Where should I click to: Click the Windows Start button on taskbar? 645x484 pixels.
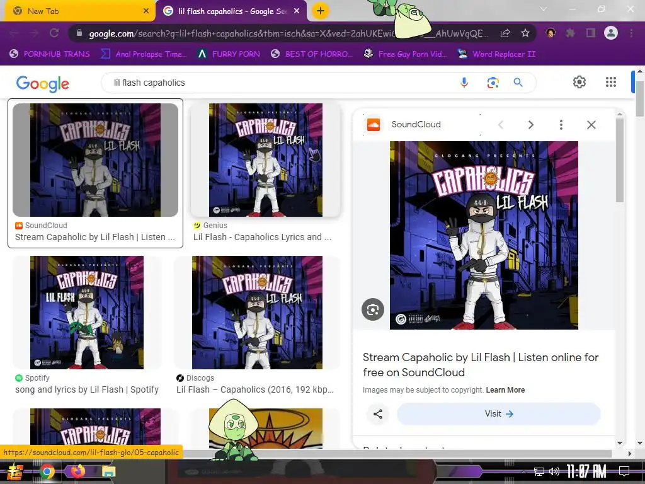click(x=14, y=471)
